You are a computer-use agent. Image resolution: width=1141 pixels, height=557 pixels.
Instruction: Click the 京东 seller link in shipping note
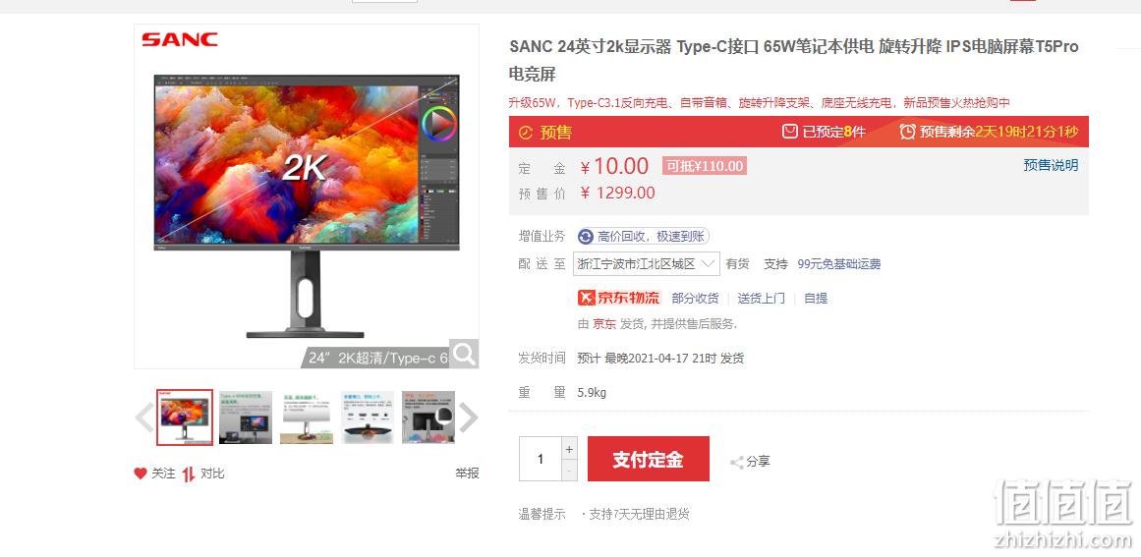click(604, 324)
